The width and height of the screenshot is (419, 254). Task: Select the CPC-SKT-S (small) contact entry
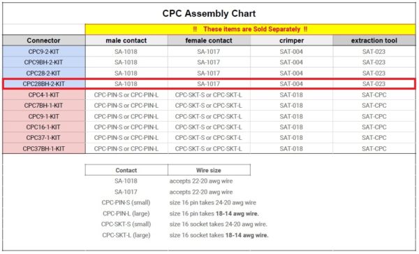coord(126,225)
